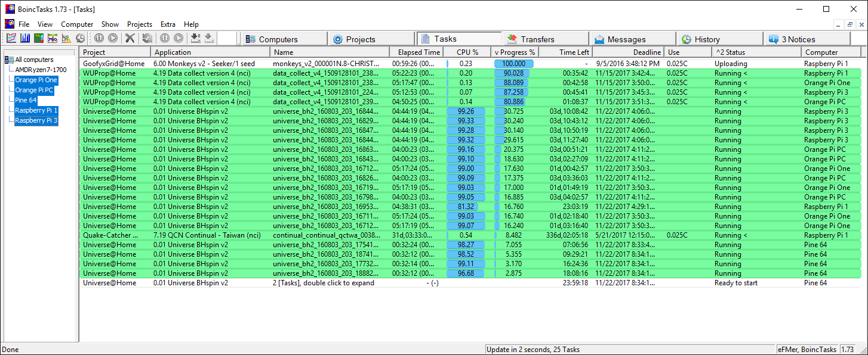Open the Computer menu
This screenshot has width=868, height=355.
[77, 24]
